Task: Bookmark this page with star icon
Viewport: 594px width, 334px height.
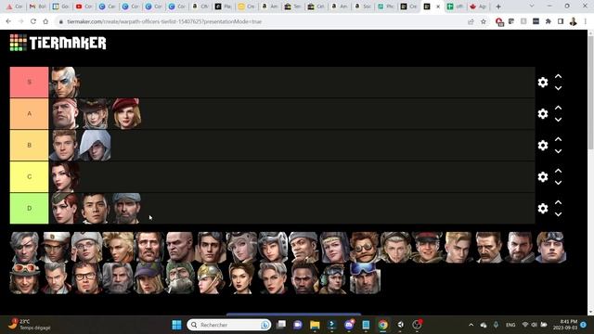Action: click(484, 21)
